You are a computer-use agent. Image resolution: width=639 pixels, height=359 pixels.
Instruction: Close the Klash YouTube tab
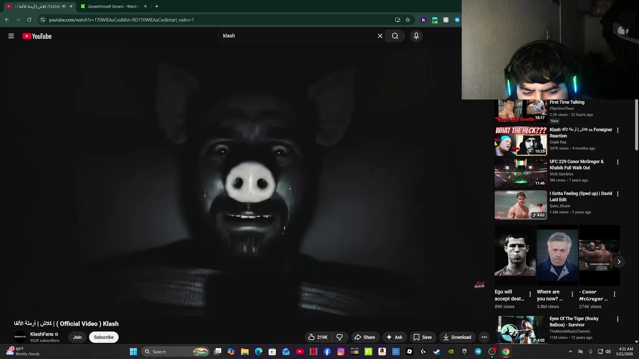point(71,6)
